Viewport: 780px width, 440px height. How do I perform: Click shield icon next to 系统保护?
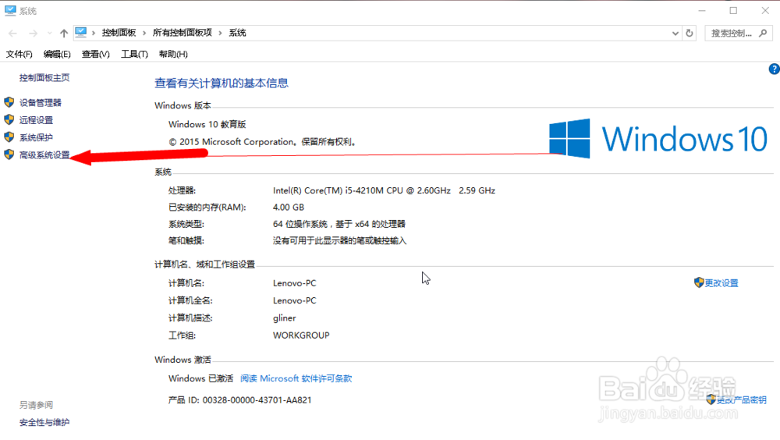click(9, 137)
